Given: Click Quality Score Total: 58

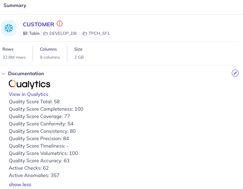Looking at the screenshot, I should pyautogui.click(x=34, y=102).
